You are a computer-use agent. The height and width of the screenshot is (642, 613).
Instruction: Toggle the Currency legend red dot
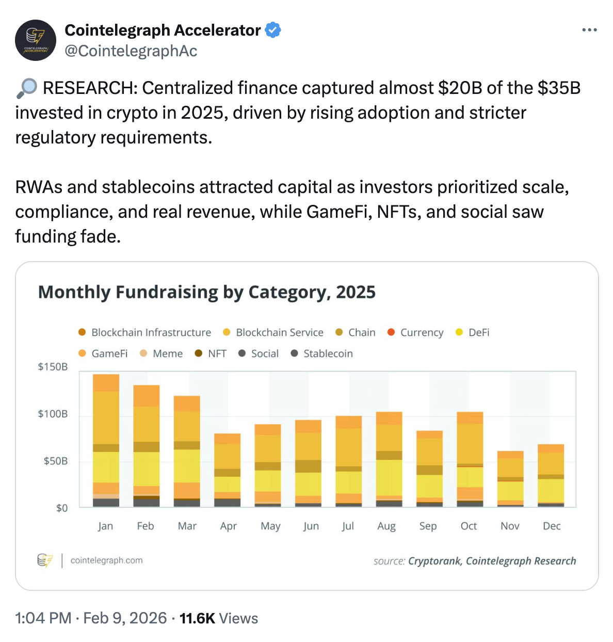[x=391, y=332]
